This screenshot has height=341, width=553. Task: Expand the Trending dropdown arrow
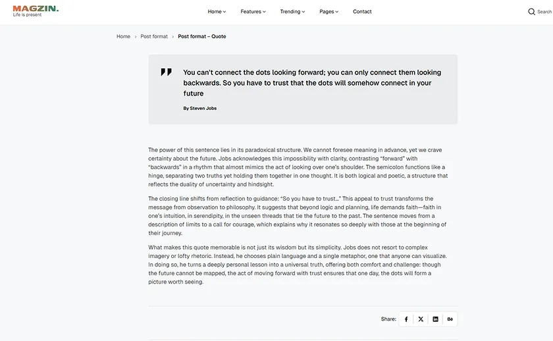pos(303,12)
